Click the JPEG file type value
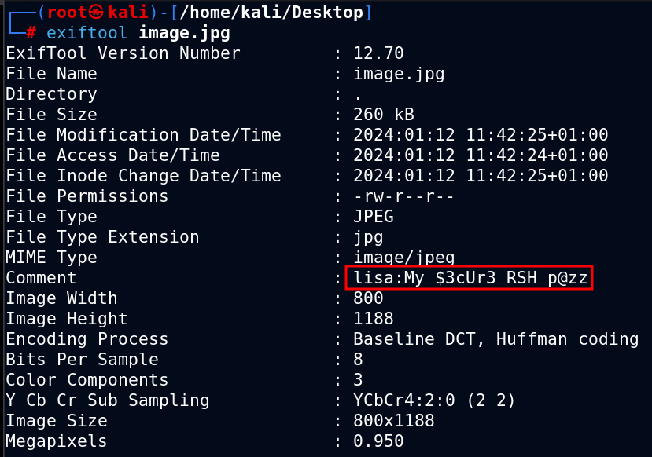Viewport: 652px width, 457px height. pyautogui.click(x=374, y=216)
